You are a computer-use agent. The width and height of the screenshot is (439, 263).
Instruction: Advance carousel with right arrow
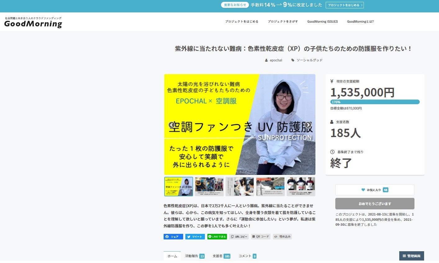click(x=308, y=125)
